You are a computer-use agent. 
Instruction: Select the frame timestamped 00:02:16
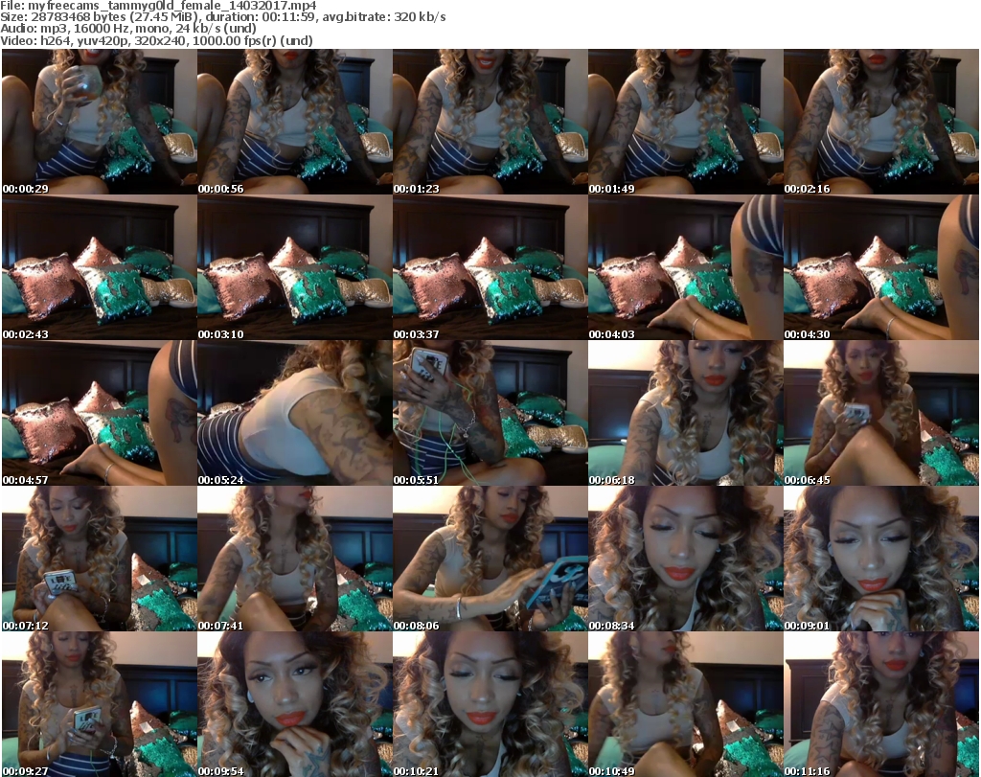point(881,122)
